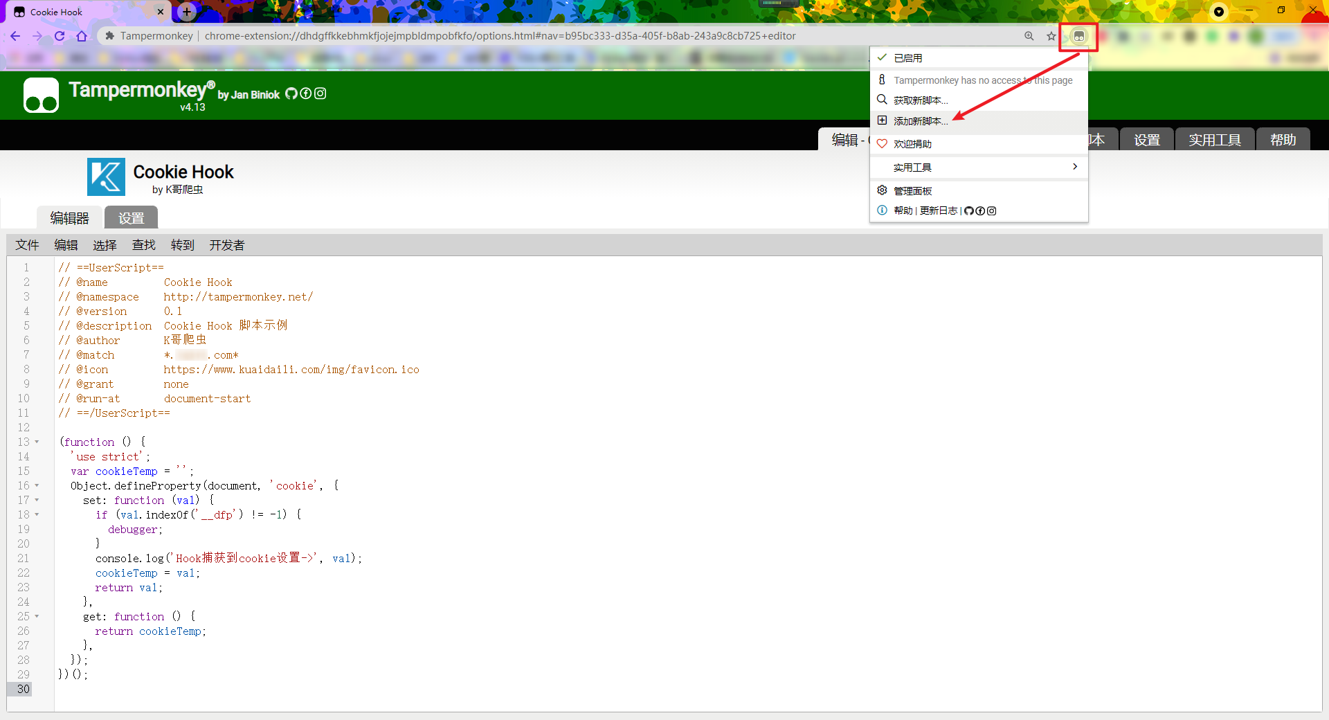Image resolution: width=1329 pixels, height=720 pixels.
Task: Open the Instagram icon beside Jan Biniok
Action: pos(320,93)
